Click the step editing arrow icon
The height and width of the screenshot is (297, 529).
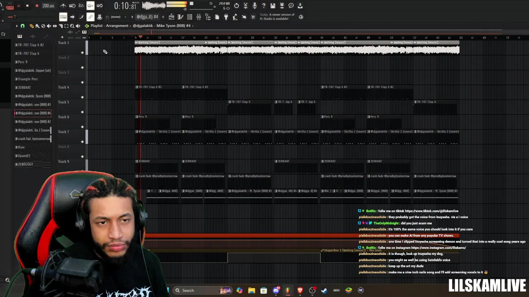72,17
